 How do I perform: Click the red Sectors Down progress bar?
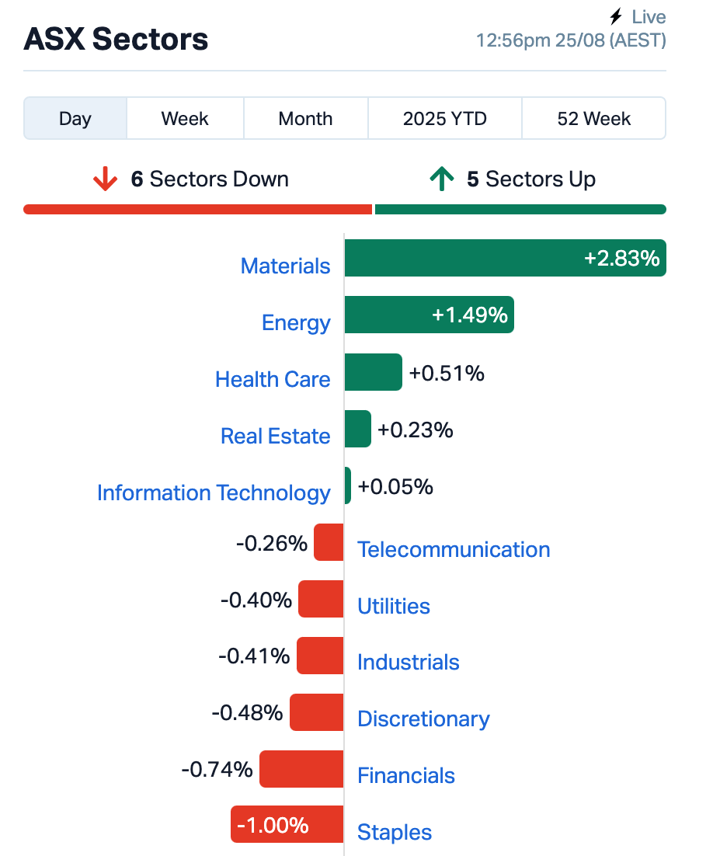(x=198, y=209)
